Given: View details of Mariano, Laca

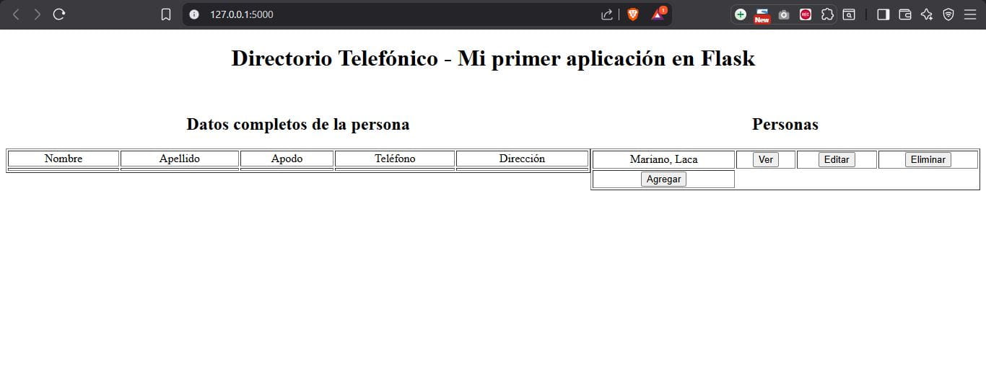Looking at the screenshot, I should tap(765, 159).
